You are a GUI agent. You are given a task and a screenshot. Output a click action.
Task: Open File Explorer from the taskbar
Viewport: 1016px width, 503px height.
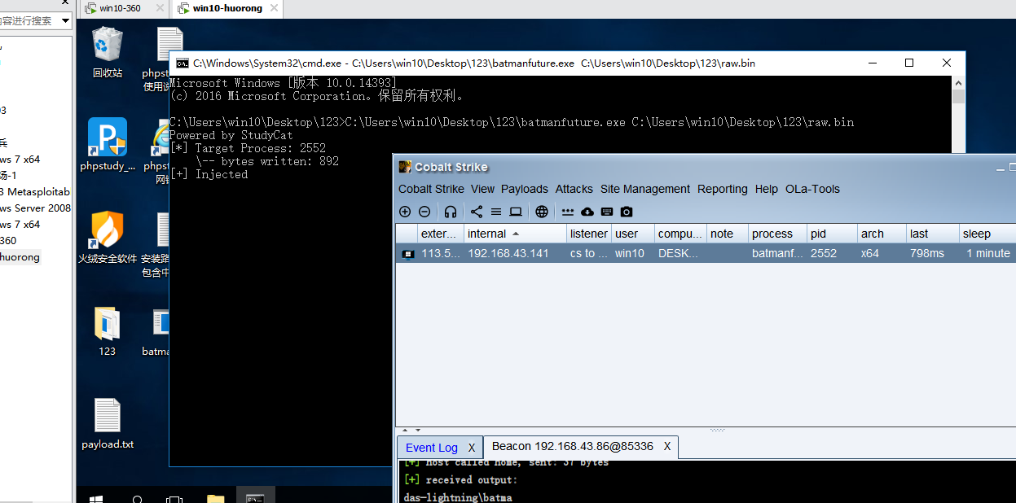pos(215,499)
